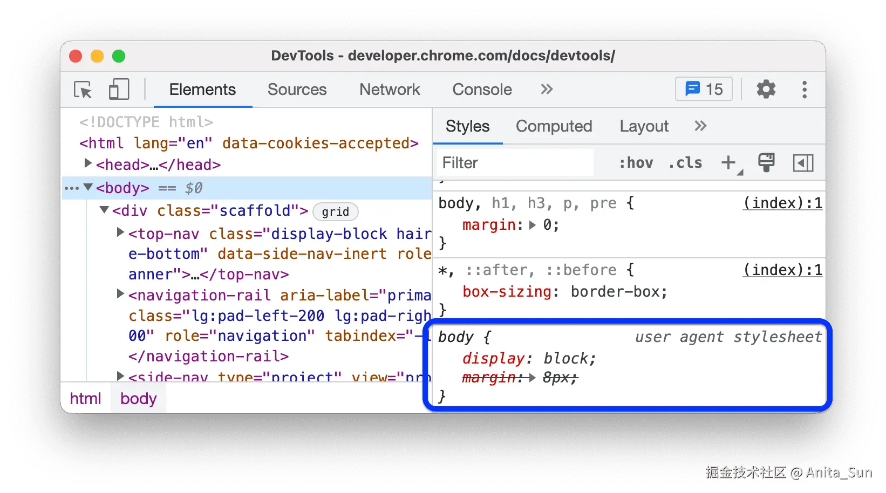Toggle the :hov element state panel
Viewport: 886px width, 493px height.
click(636, 163)
